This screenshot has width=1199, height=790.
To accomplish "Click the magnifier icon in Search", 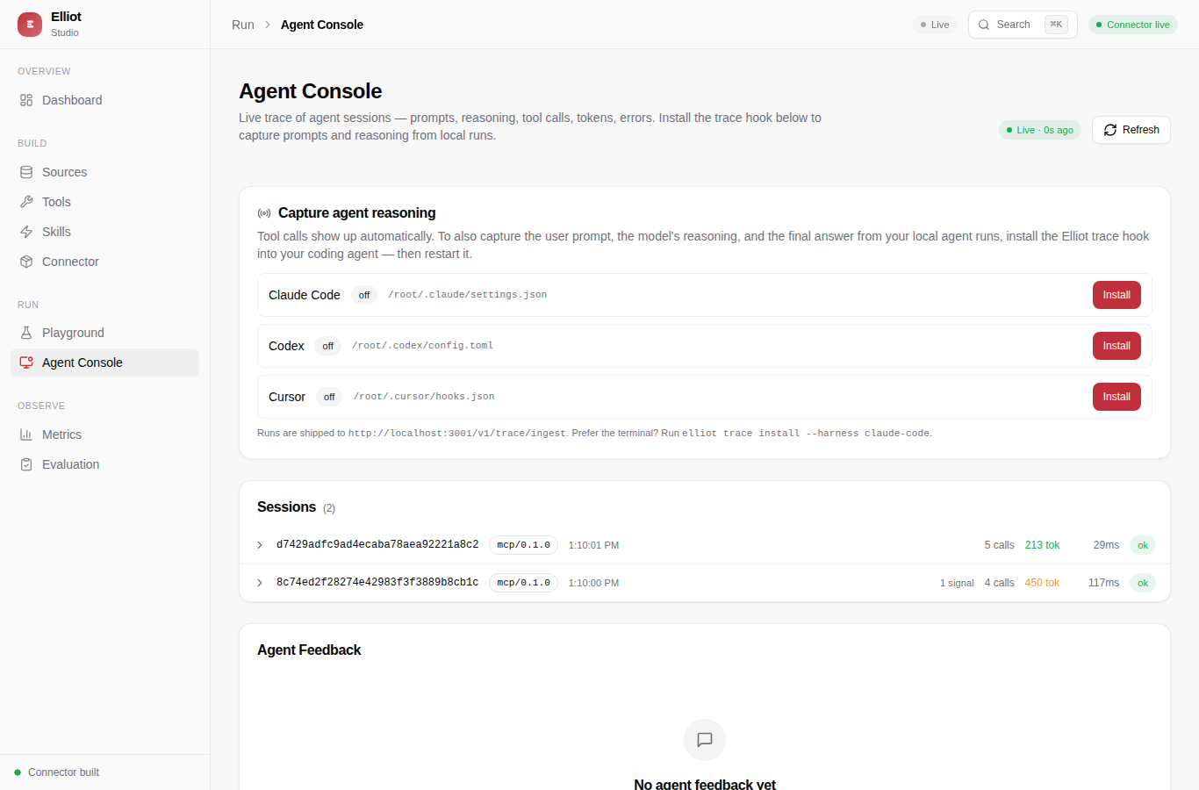I will (984, 25).
